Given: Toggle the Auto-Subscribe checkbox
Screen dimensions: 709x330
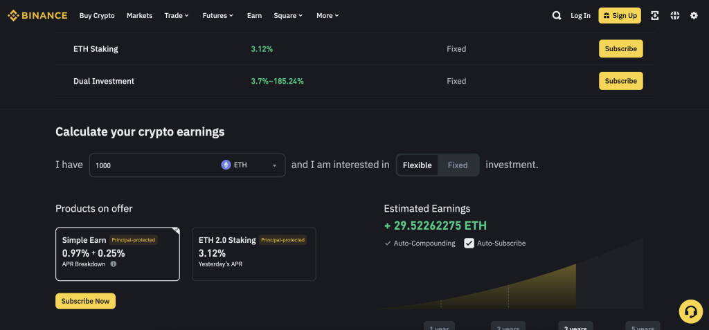Looking at the screenshot, I should coord(469,244).
